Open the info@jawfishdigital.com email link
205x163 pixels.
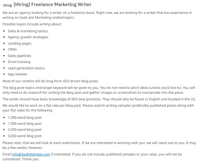[31, 154]
